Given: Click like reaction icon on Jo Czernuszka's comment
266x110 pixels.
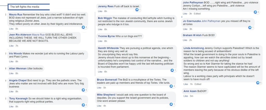Looking at the screenshot, I should pos(250,27).
